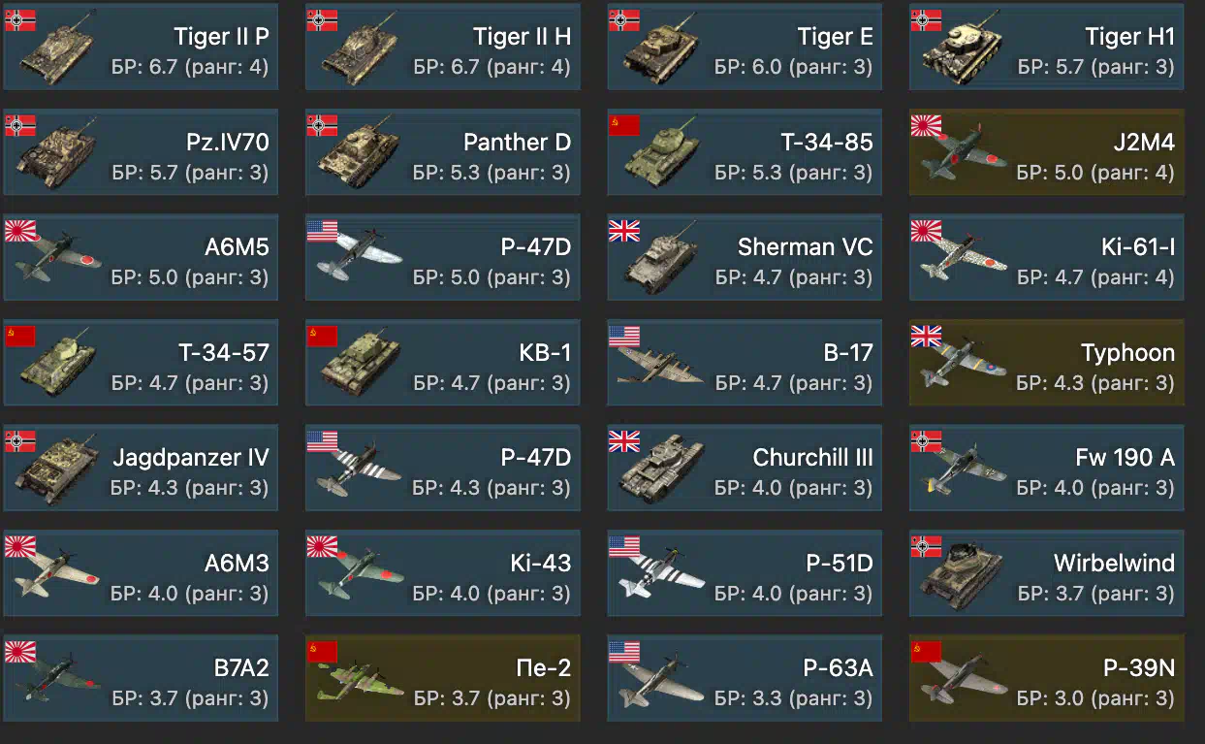
Task: Select the Tiger II P tank icon
Action: pos(58,50)
